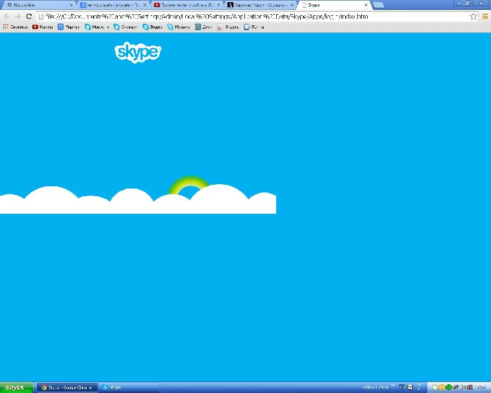Screen dimensions: 491x393
Task: Close the Skype browser tab
Action: point(366,5)
